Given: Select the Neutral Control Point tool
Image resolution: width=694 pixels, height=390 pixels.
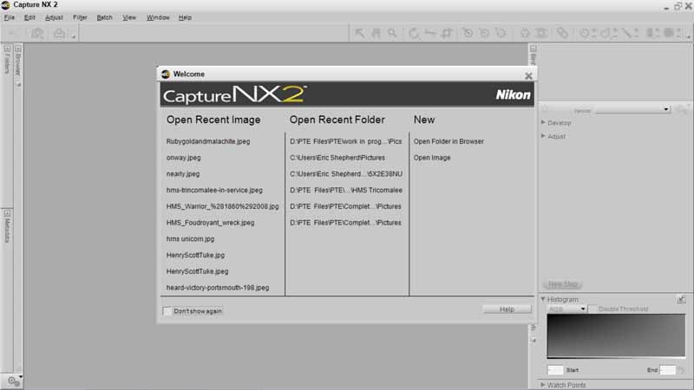Looking at the screenshot, I should pos(484,33).
